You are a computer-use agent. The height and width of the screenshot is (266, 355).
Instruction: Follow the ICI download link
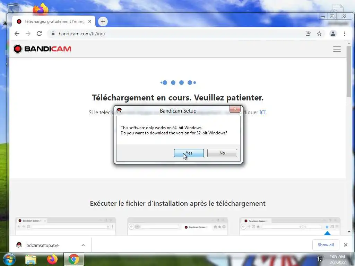[x=262, y=113]
